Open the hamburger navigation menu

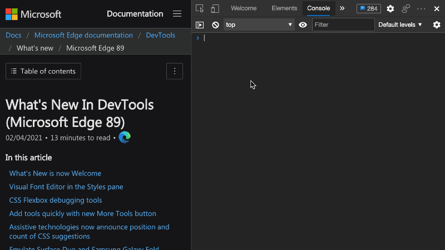pos(177,13)
